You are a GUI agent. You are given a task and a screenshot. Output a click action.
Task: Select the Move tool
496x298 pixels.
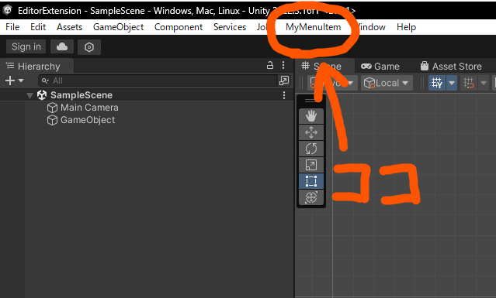(x=311, y=132)
